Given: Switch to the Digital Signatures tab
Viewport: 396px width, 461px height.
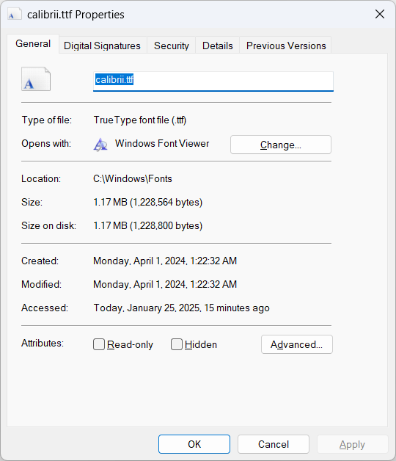Looking at the screenshot, I should [x=102, y=46].
